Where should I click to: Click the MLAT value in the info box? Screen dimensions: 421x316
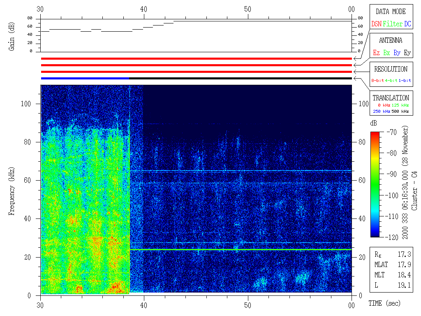coord(404,265)
